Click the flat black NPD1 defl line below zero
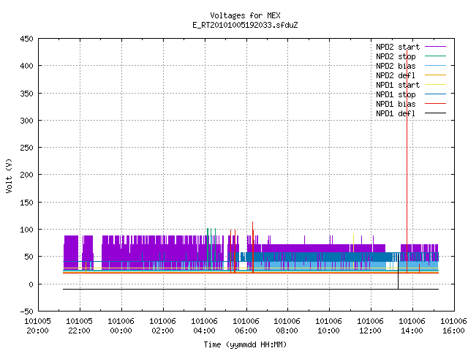468x351 pixels. (251, 290)
